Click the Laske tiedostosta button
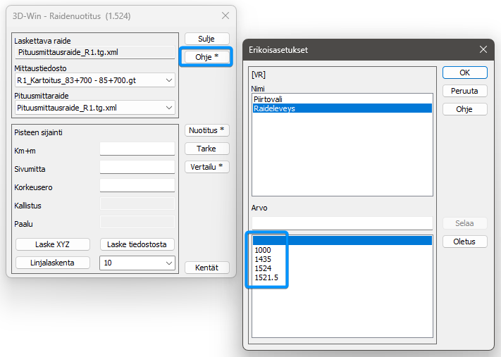Image resolution: width=501 pixels, height=357 pixels. pyautogui.click(x=137, y=244)
